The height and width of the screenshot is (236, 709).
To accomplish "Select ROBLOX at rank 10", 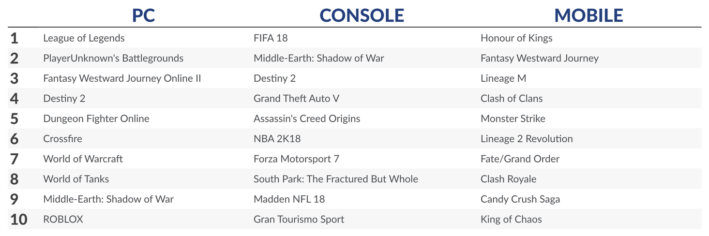I will tap(63, 219).
